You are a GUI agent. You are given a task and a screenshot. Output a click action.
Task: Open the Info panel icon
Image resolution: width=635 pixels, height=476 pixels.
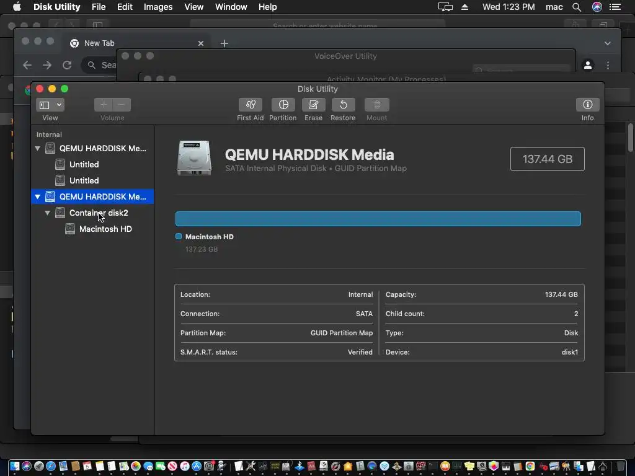pyautogui.click(x=588, y=105)
